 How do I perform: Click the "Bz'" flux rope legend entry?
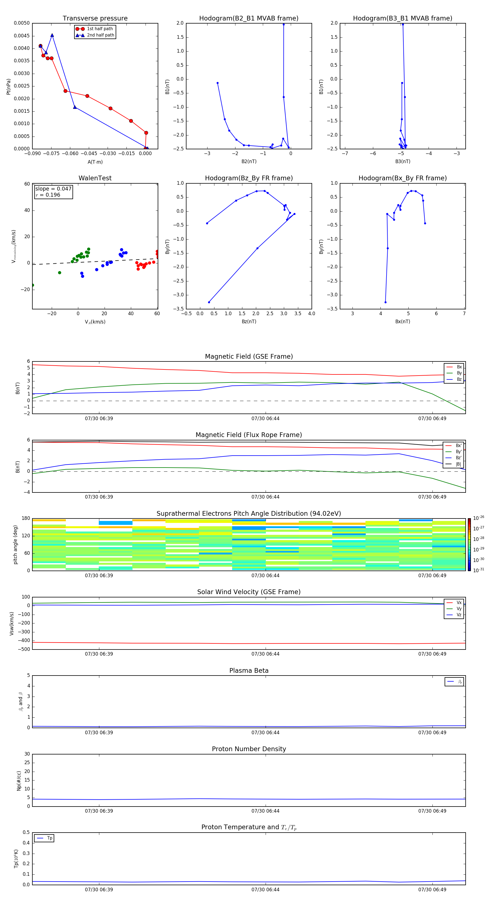coord(454,458)
